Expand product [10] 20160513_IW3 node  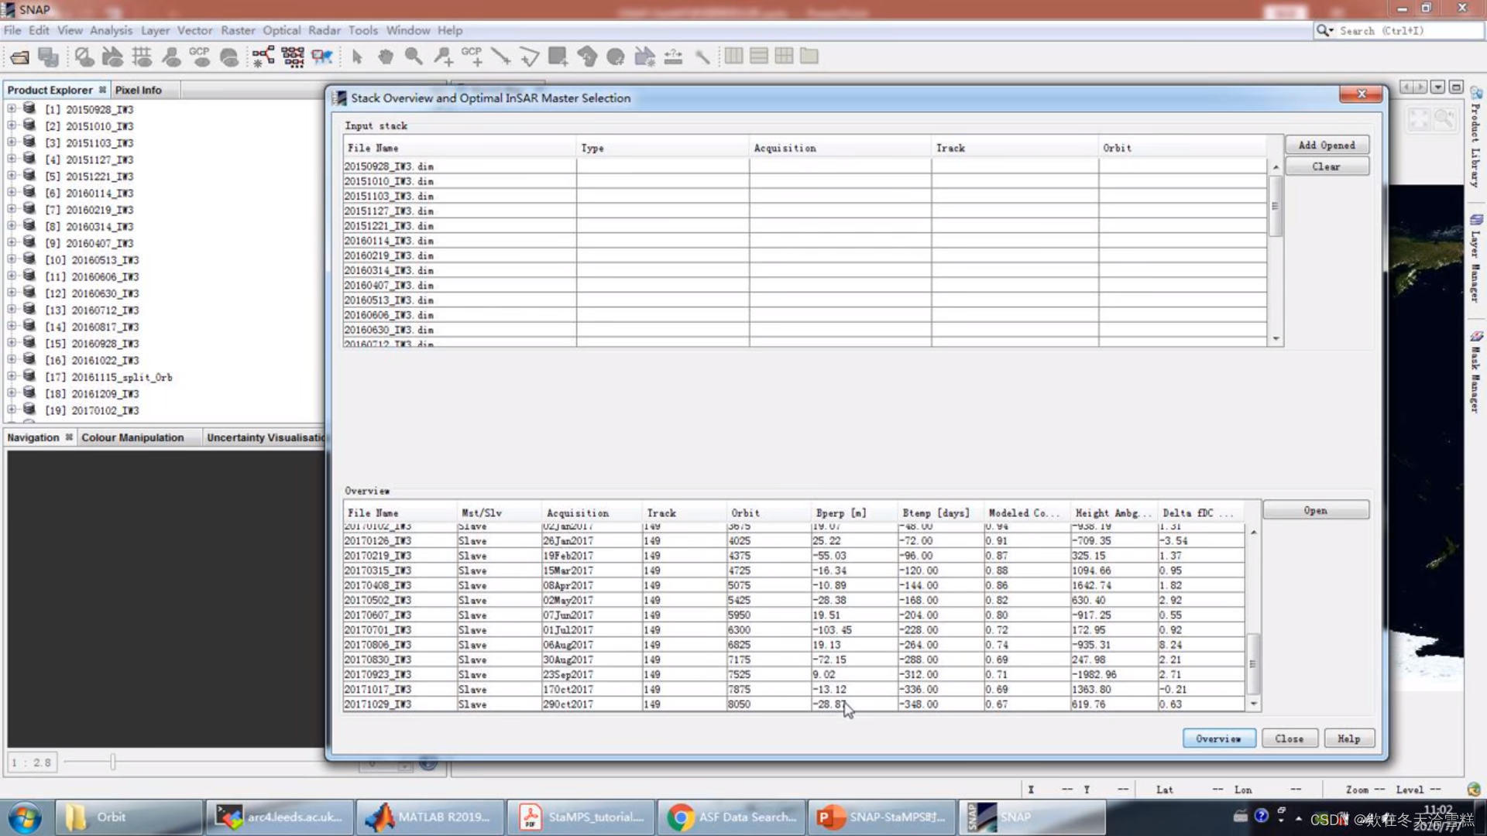[x=12, y=260]
